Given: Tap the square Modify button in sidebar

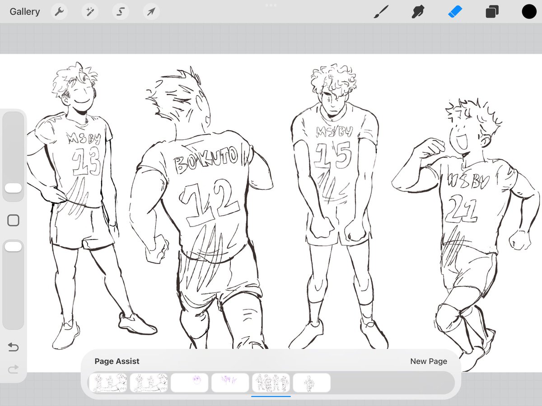Looking at the screenshot, I should click(x=14, y=220).
